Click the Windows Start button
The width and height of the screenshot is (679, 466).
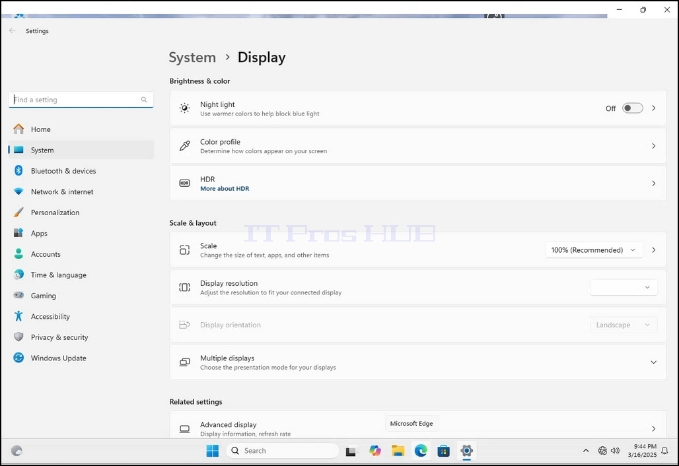(212, 451)
